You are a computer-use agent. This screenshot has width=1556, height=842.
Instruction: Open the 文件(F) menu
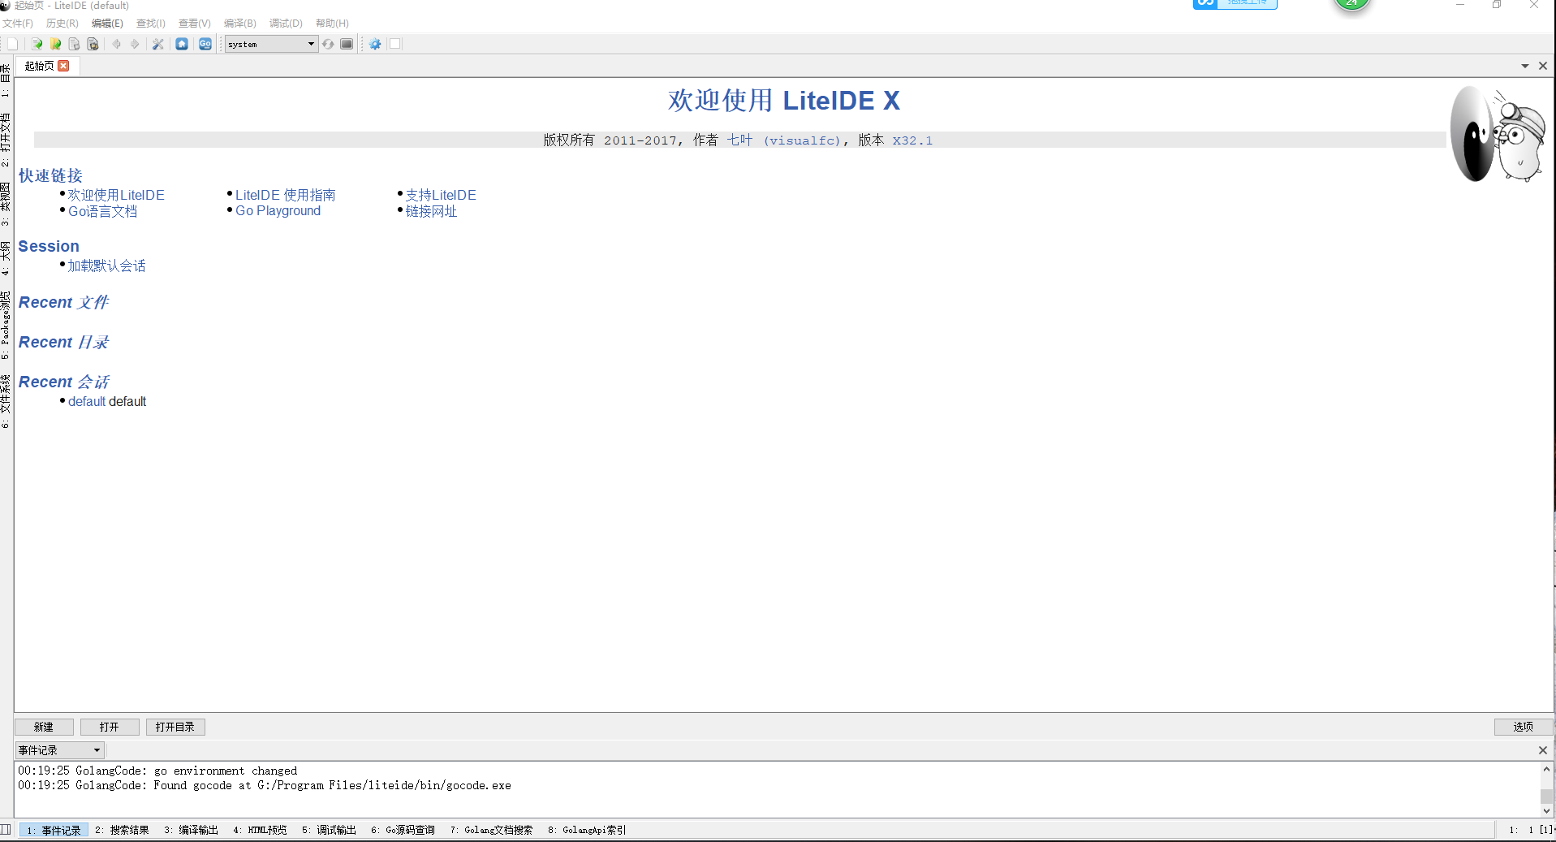coord(18,24)
